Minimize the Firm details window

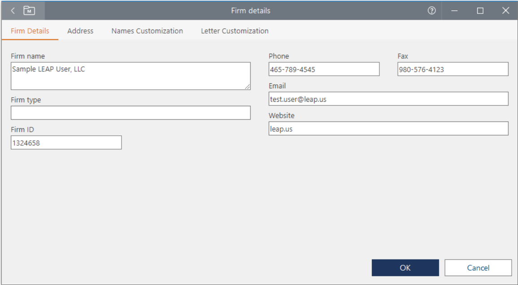point(454,11)
